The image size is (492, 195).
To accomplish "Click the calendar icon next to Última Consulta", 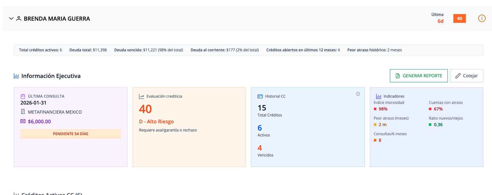I will click(x=23, y=96).
